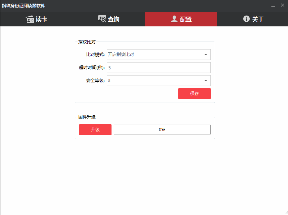Click the 固件升级 group title

(87, 117)
